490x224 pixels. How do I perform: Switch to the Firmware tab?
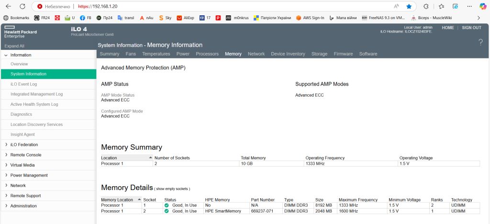(x=343, y=54)
